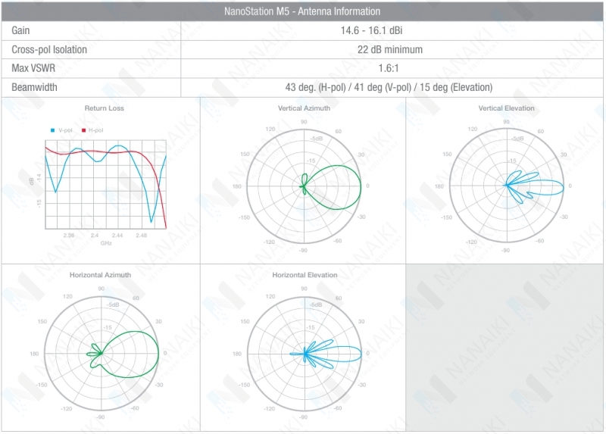The height and width of the screenshot is (434, 606).
Task: Click the '2.48' frequency axis tick
Action: click(x=142, y=235)
